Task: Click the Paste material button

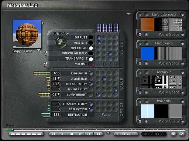Action: pyautogui.click(x=28, y=51)
